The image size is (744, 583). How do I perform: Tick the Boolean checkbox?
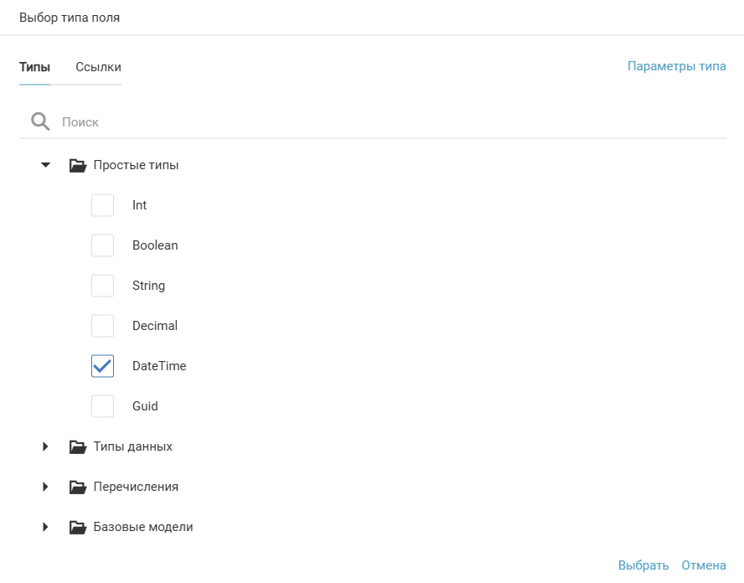click(x=102, y=245)
